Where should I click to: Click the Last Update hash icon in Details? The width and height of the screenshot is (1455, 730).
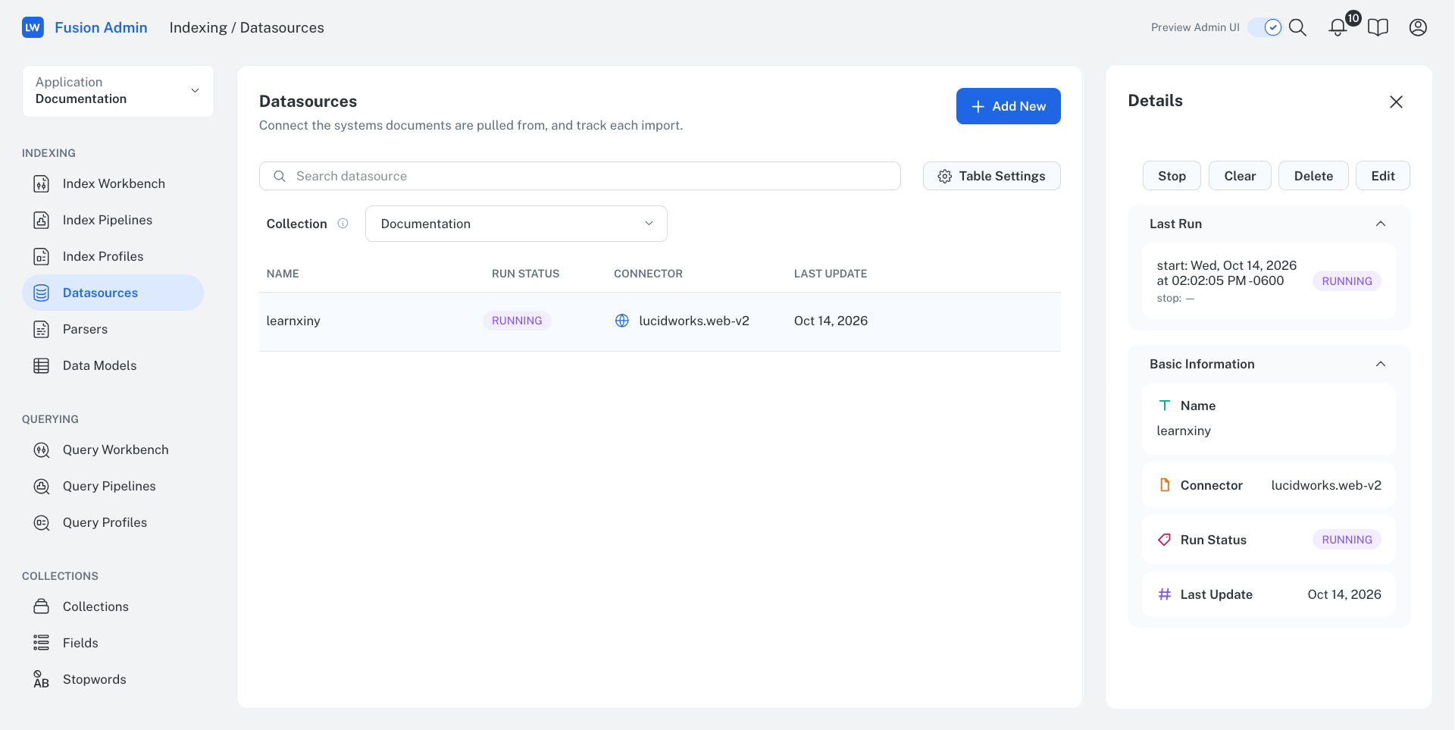tap(1165, 594)
